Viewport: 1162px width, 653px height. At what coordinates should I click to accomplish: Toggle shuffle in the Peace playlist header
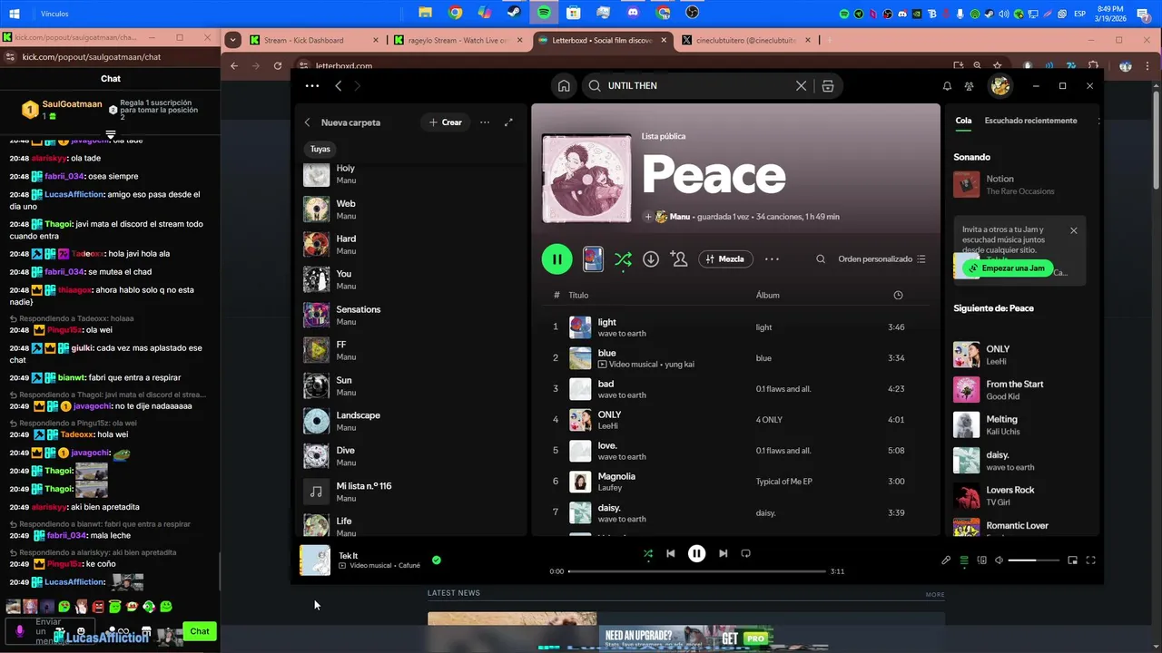click(x=623, y=259)
